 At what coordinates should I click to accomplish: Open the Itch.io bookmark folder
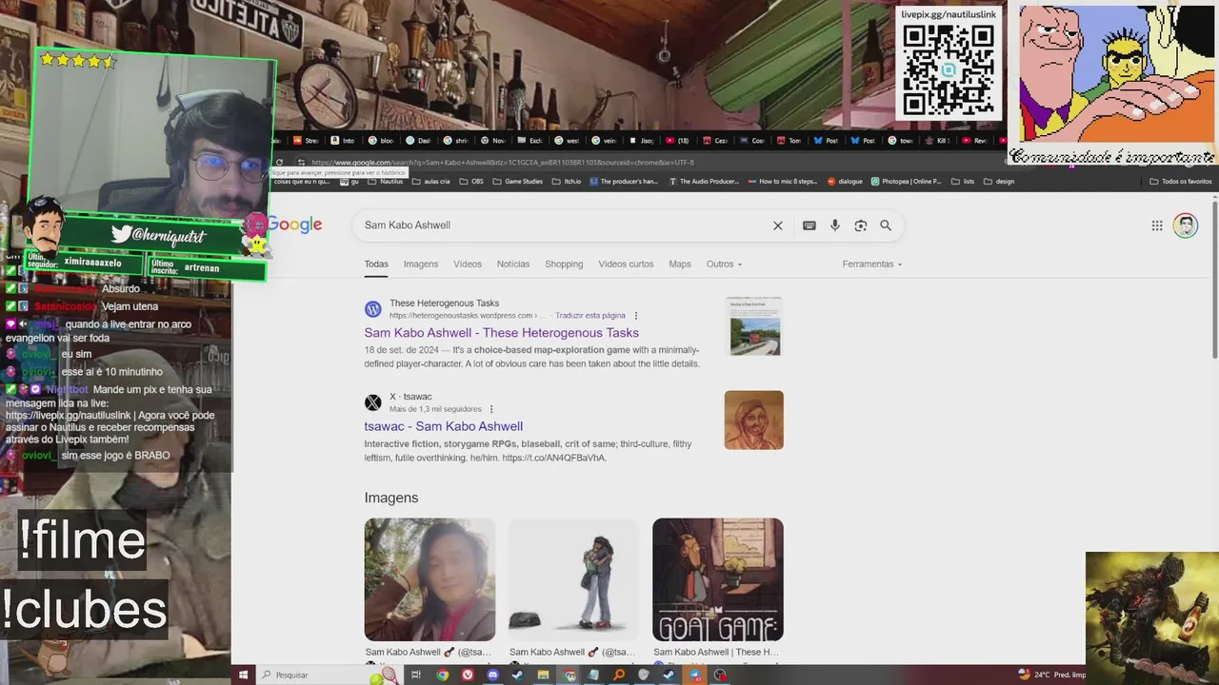point(567,182)
